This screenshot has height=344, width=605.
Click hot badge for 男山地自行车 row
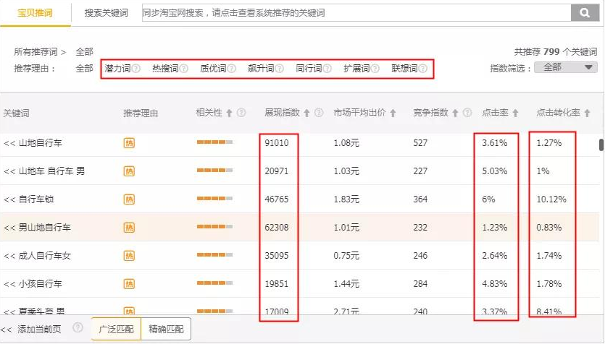pyautogui.click(x=129, y=228)
